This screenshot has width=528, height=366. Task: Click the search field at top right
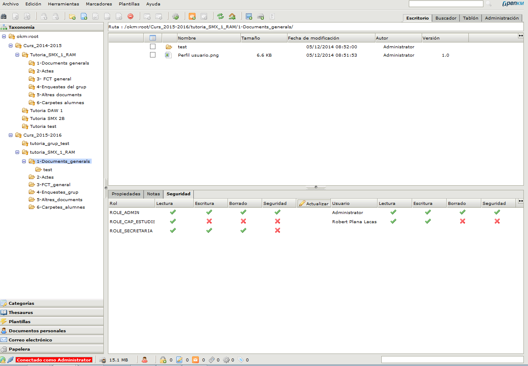pos(445,4)
